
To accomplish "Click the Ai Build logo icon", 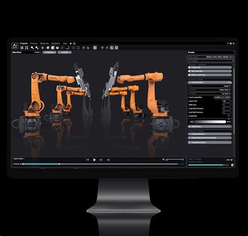I will click(x=15, y=45).
